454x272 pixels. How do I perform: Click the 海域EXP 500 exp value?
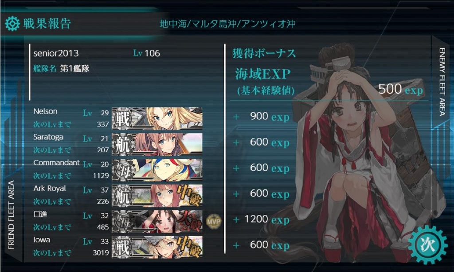click(x=400, y=89)
